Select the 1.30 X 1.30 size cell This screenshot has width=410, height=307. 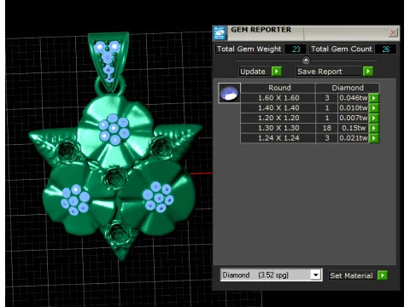click(x=278, y=128)
